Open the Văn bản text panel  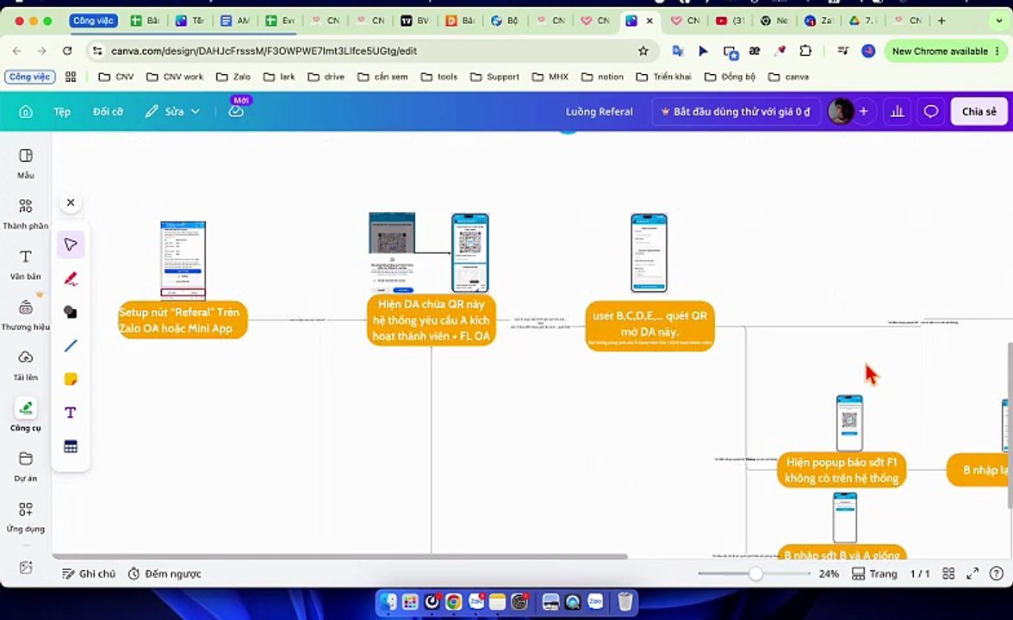tap(26, 264)
